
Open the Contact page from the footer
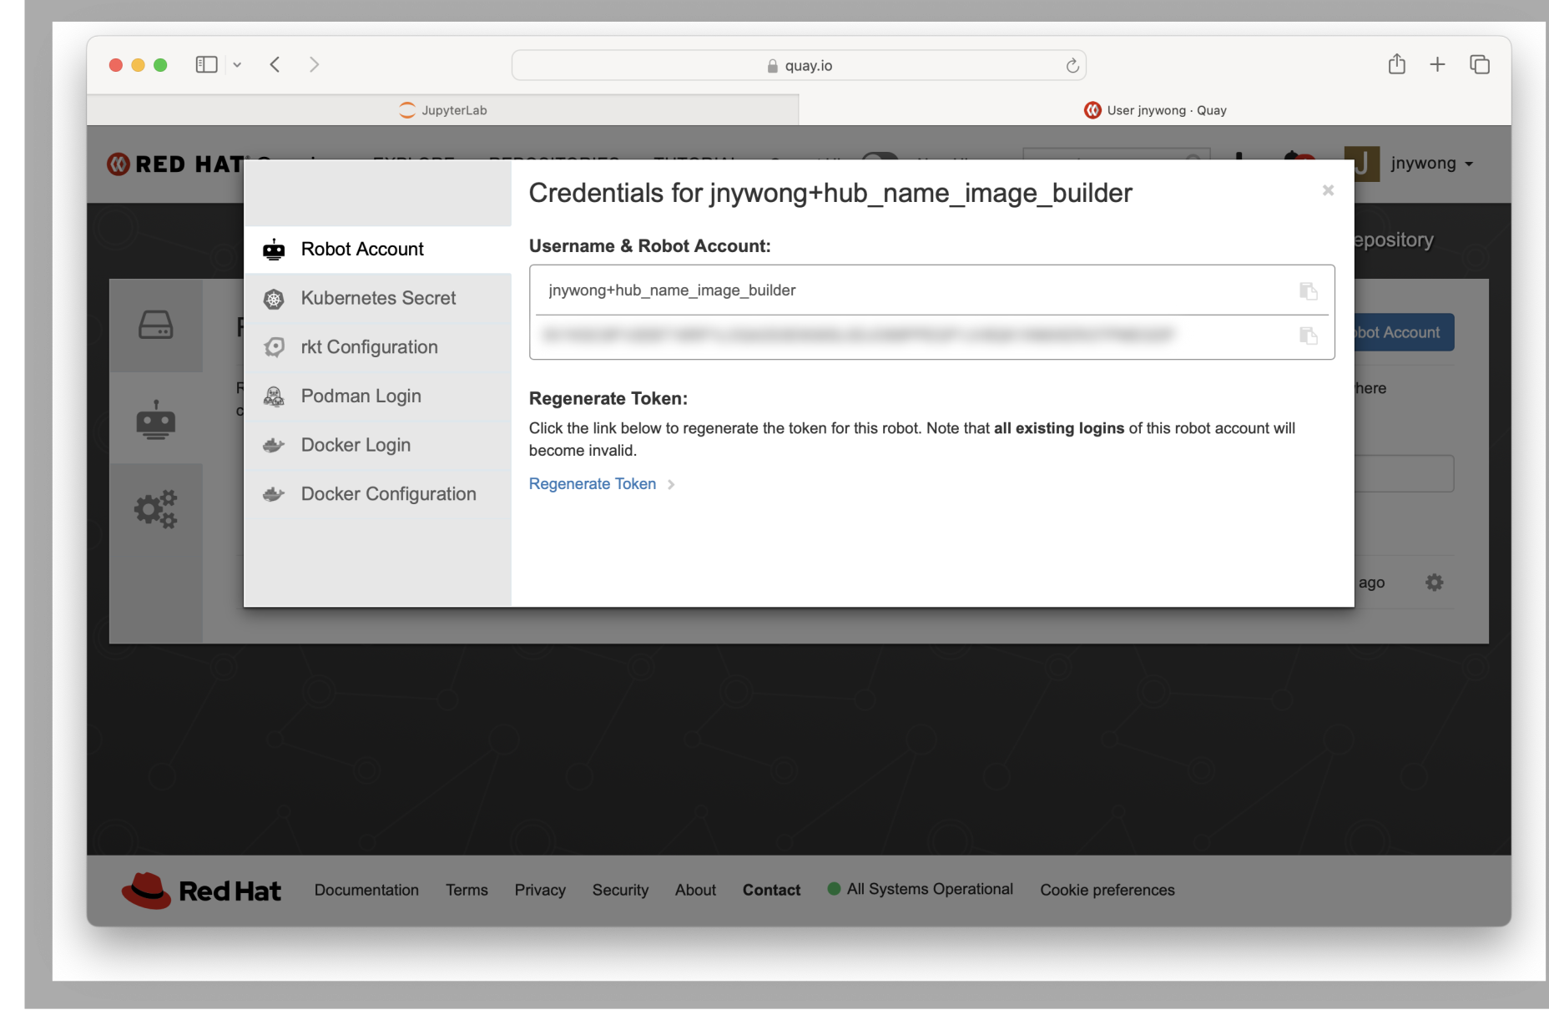(770, 890)
